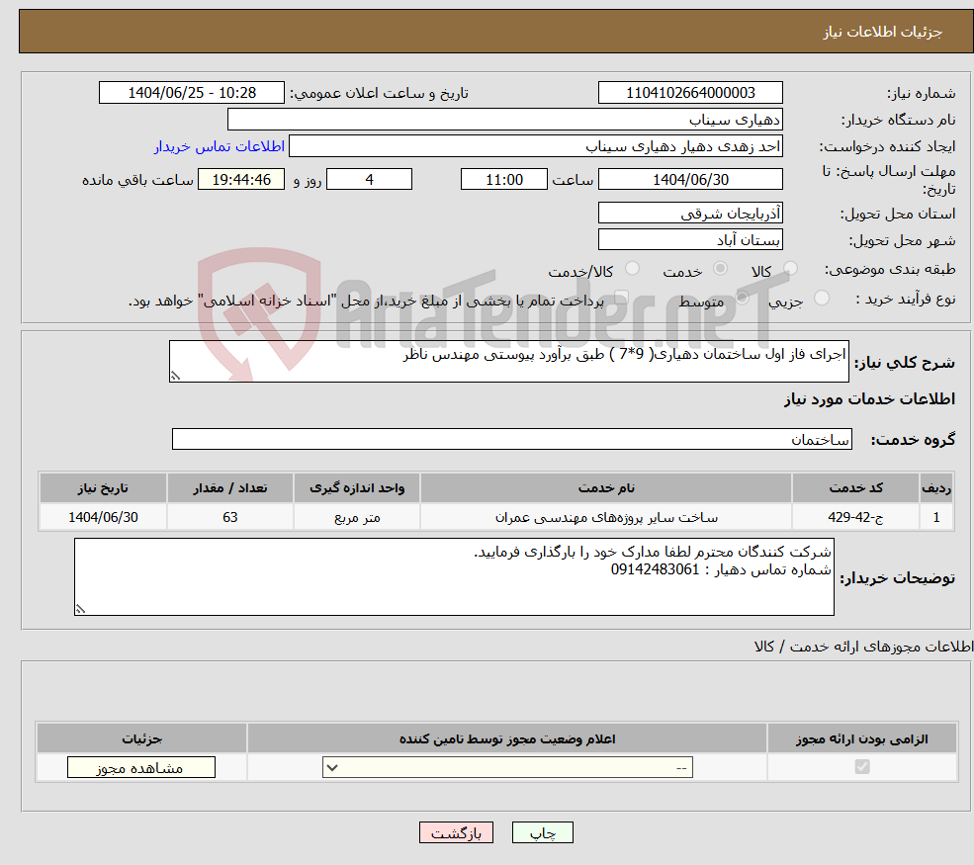Click the buyer notes text area
Image resolution: width=974 pixels, height=865 pixels.
click(x=454, y=577)
